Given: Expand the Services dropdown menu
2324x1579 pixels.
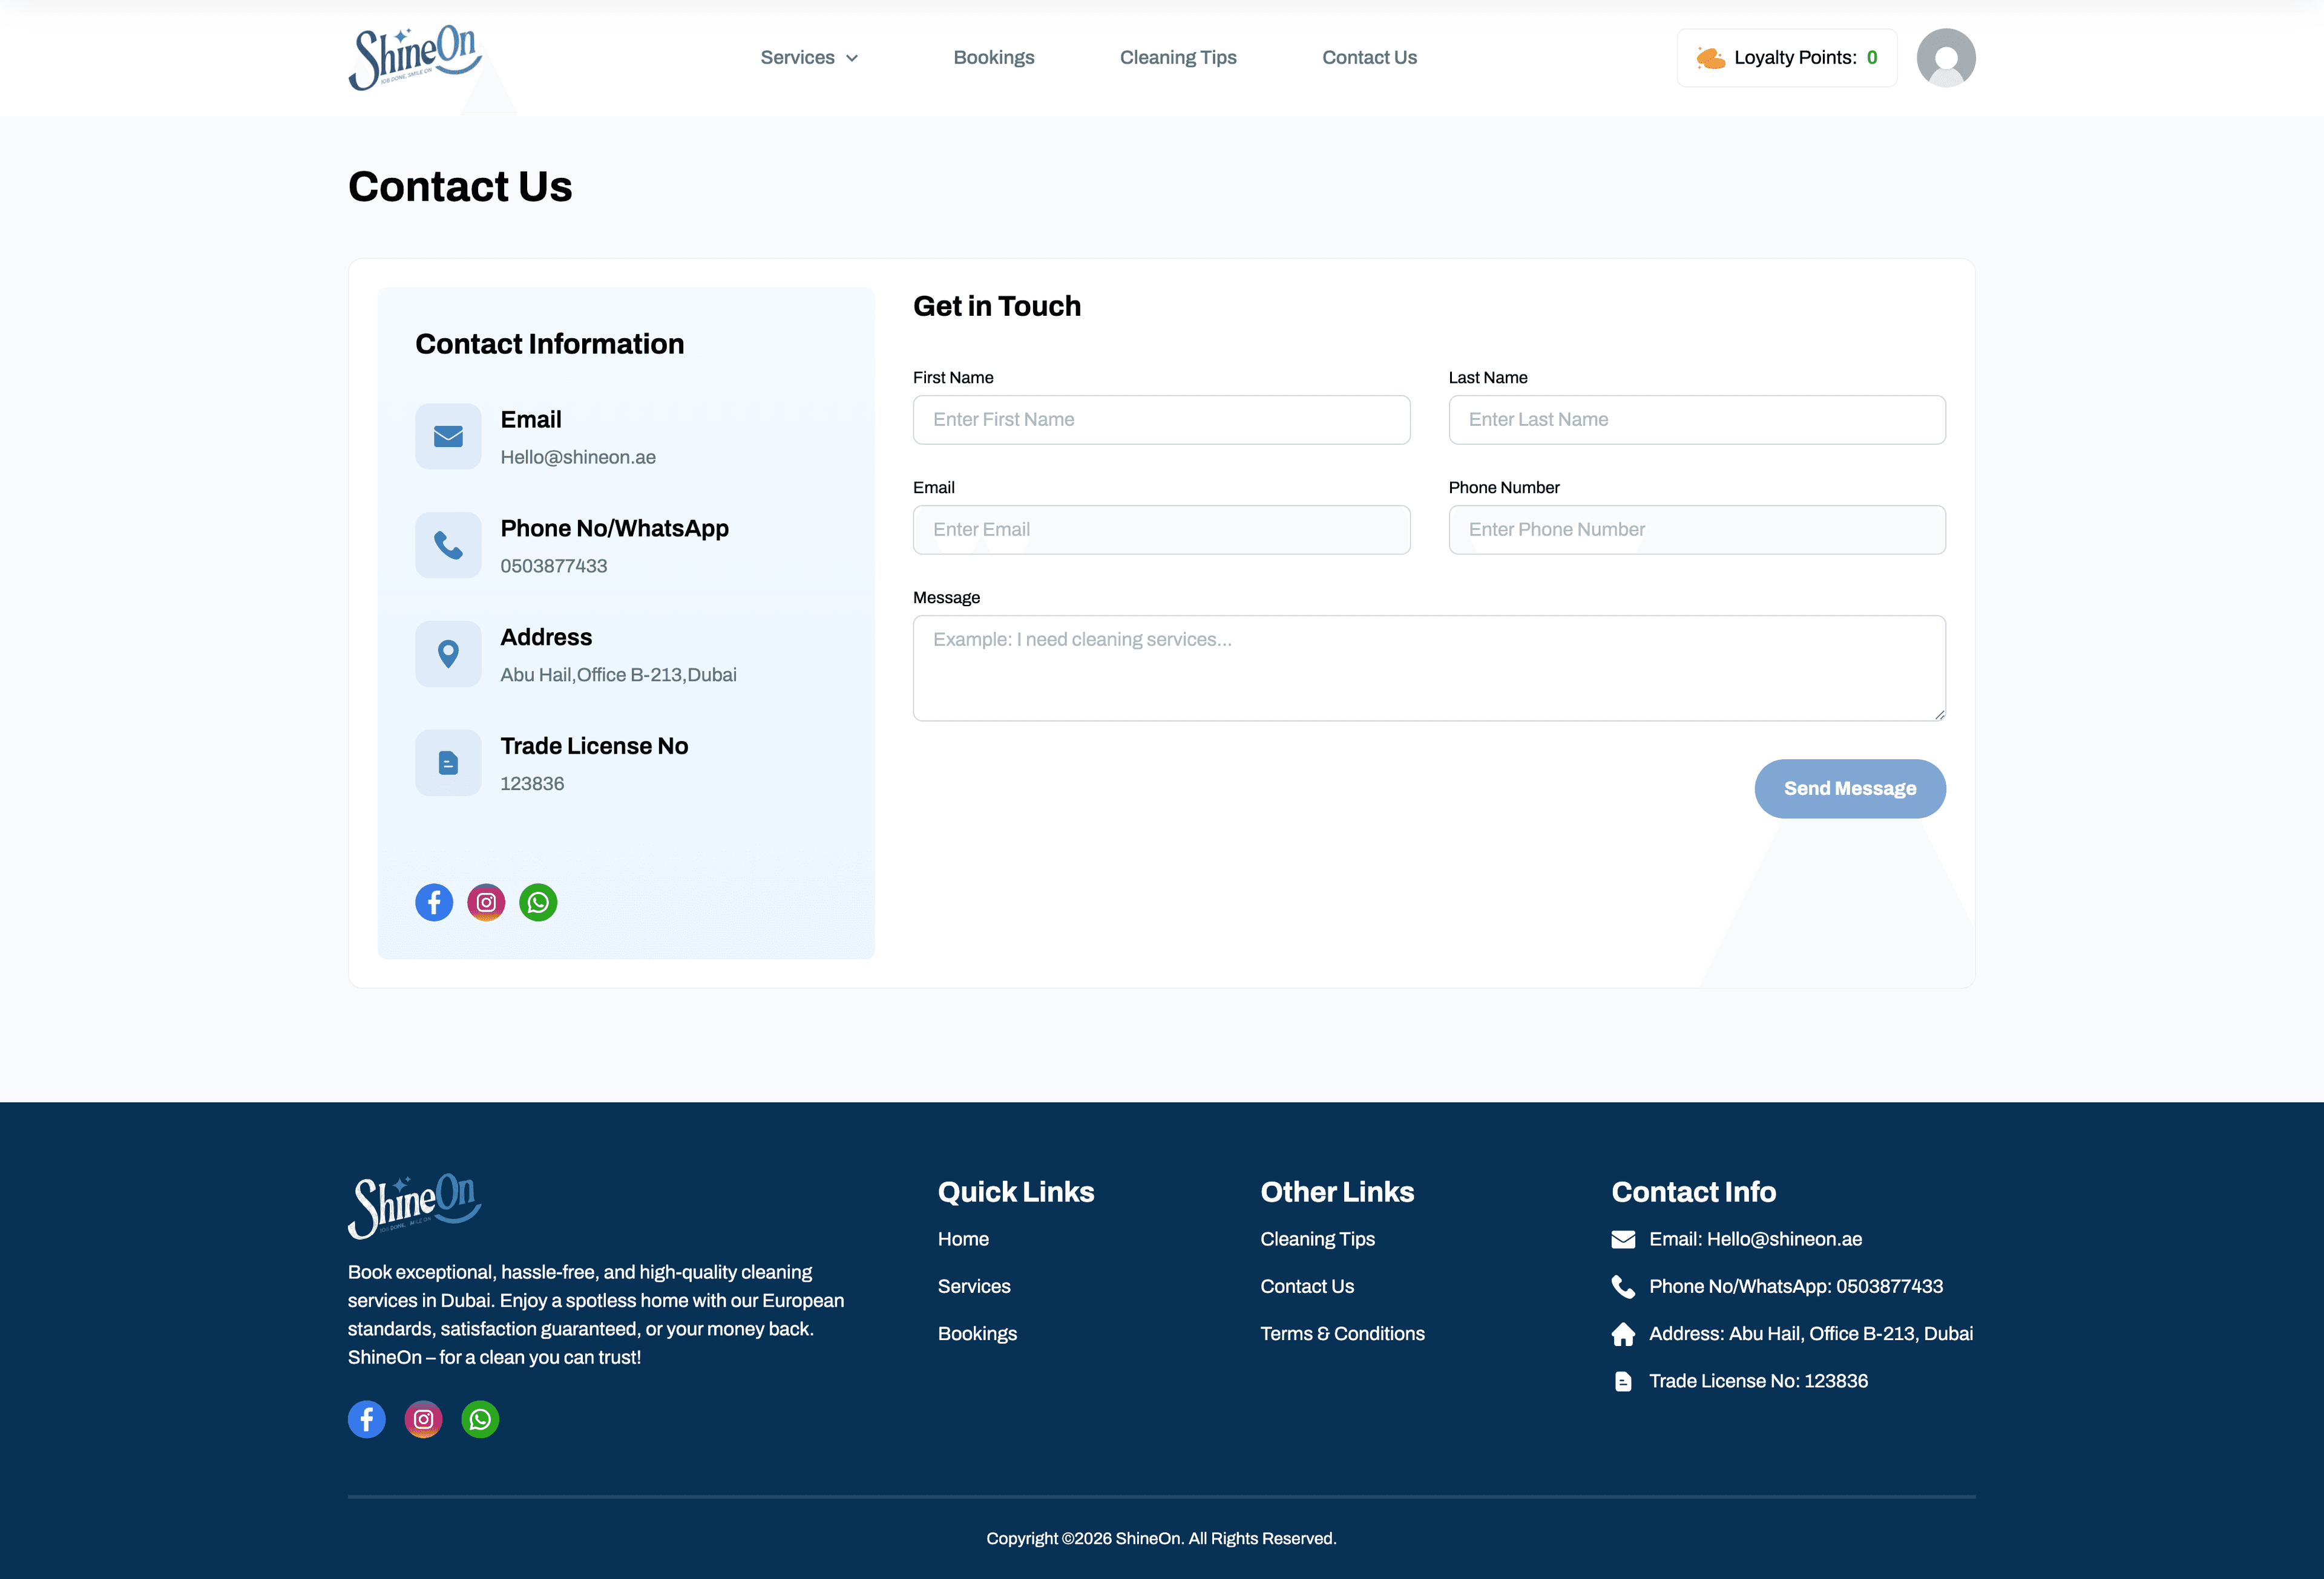Looking at the screenshot, I should pyautogui.click(x=809, y=58).
